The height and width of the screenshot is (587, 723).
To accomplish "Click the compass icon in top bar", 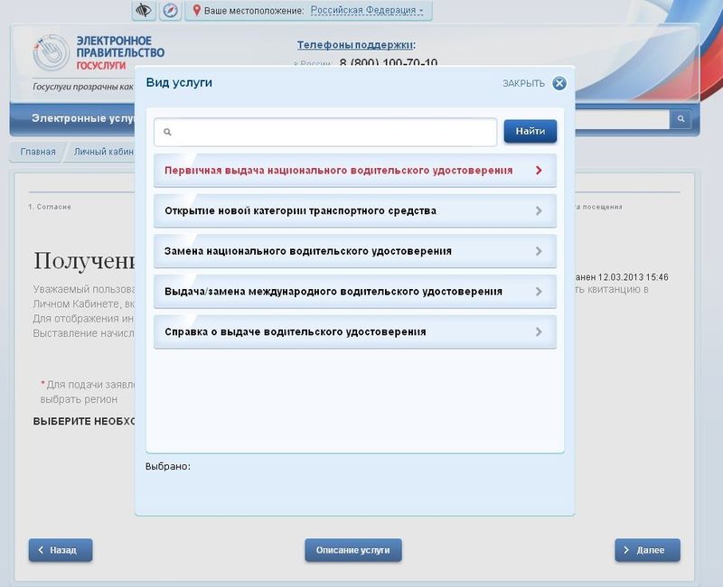I will (170, 11).
